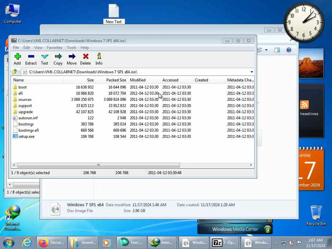Open the Favorites menu
Viewport: 332px width, 249px height.
[54, 48]
